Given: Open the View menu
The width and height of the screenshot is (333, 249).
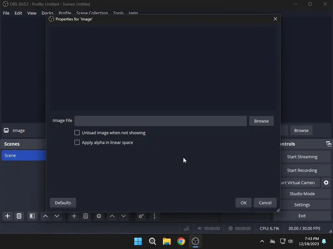Looking at the screenshot, I should (x=32, y=13).
